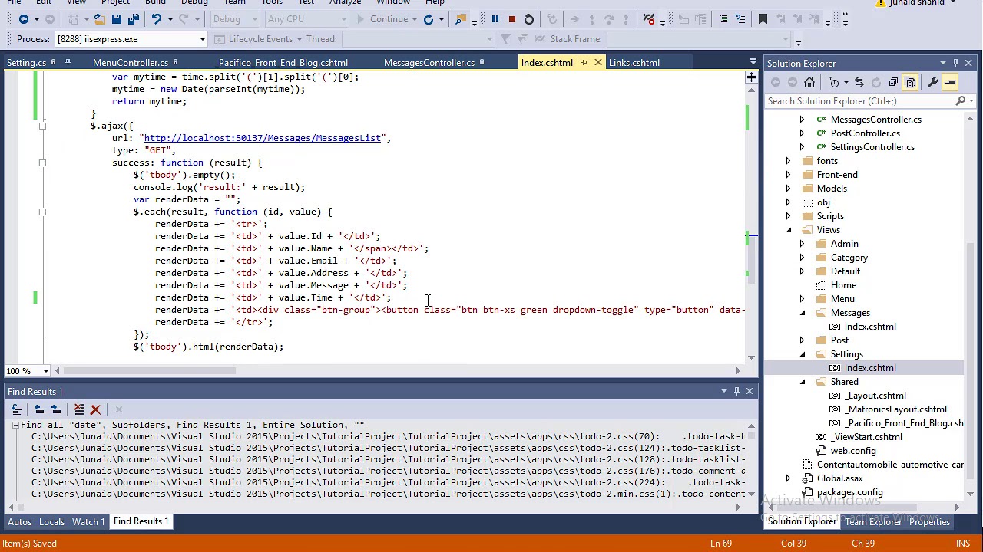Expand the Scripts folder
This screenshot has width=983, height=552.
coord(788,216)
